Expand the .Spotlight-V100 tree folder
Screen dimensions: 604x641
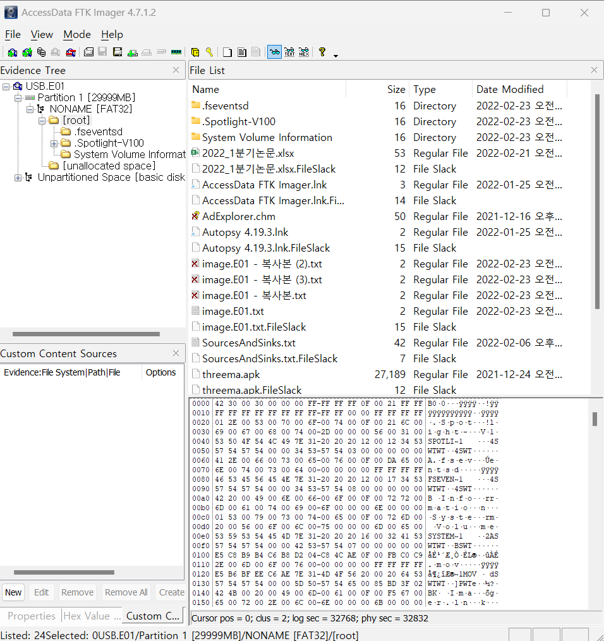[x=54, y=143]
